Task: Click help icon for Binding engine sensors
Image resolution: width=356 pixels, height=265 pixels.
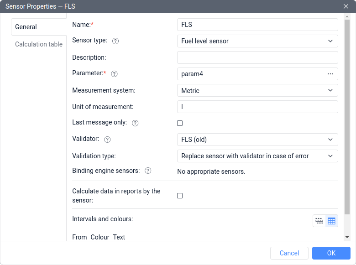Action: tap(148, 171)
